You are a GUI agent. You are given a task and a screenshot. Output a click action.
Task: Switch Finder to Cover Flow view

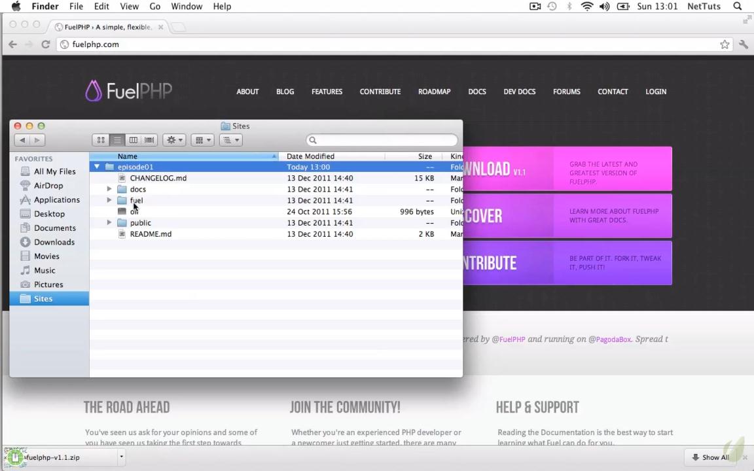click(x=149, y=140)
